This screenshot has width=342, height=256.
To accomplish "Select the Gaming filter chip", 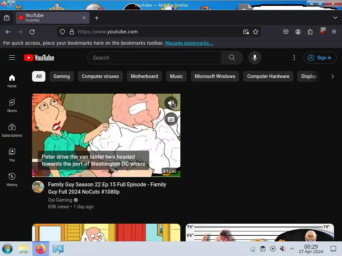I will coord(62,76).
